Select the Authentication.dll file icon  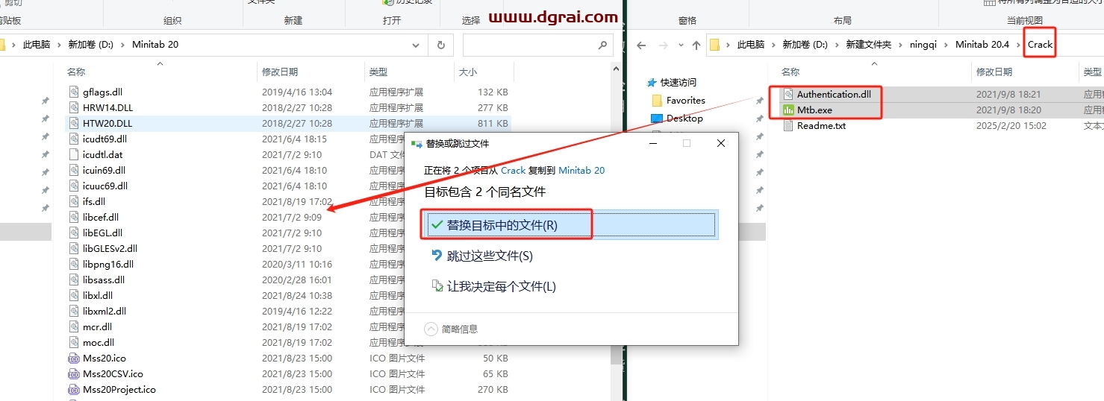pos(788,94)
